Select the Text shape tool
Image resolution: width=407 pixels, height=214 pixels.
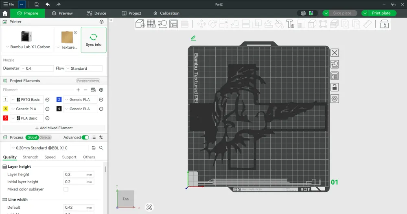click(x=290, y=24)
